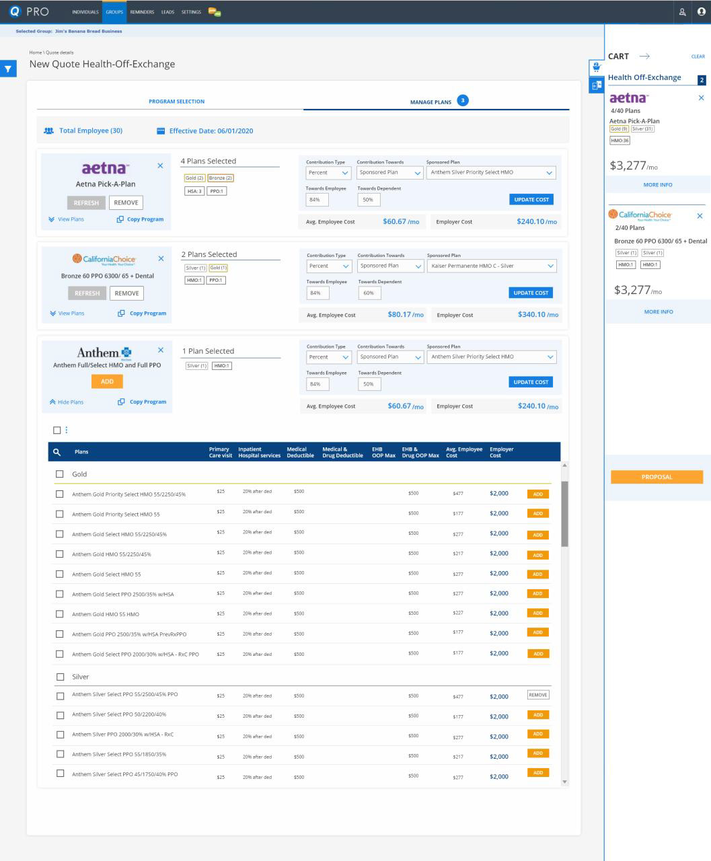Check the Gold group checkbox
This screenshot has width=711, height=861.
point(59,474)
